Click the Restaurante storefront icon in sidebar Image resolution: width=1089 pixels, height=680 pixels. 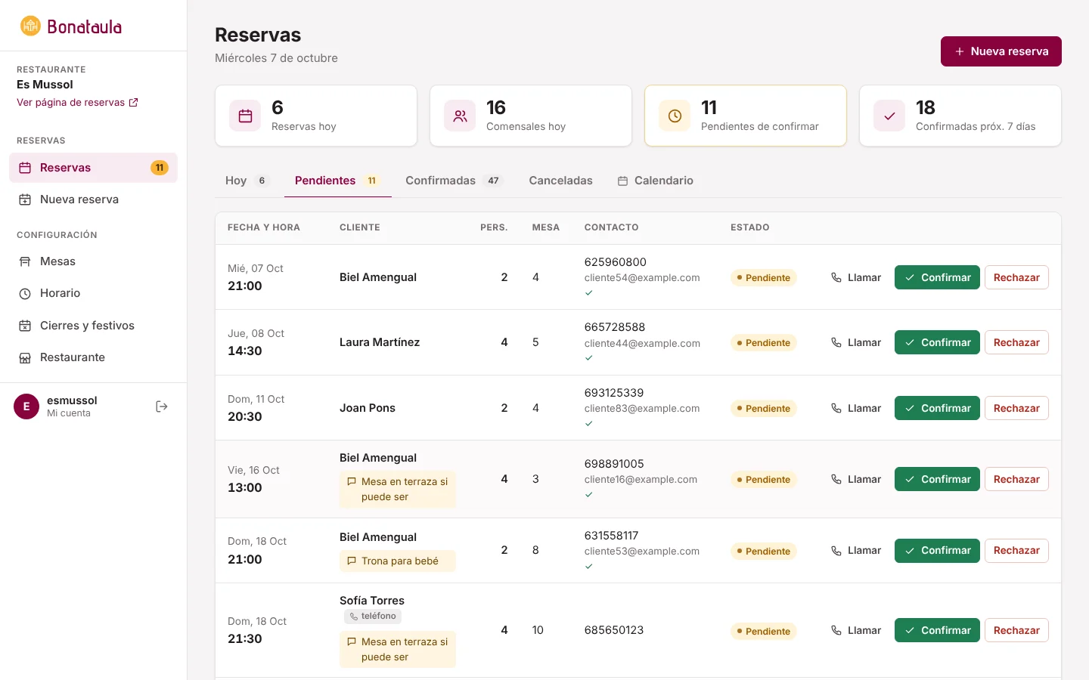25,357
